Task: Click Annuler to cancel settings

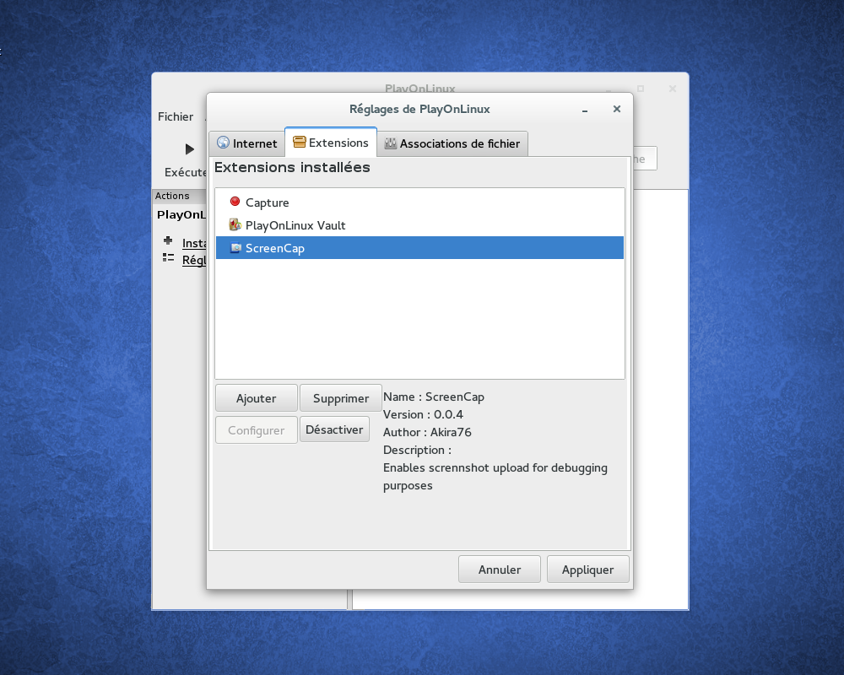Action: pyautogui.click(x=500, y=570)
